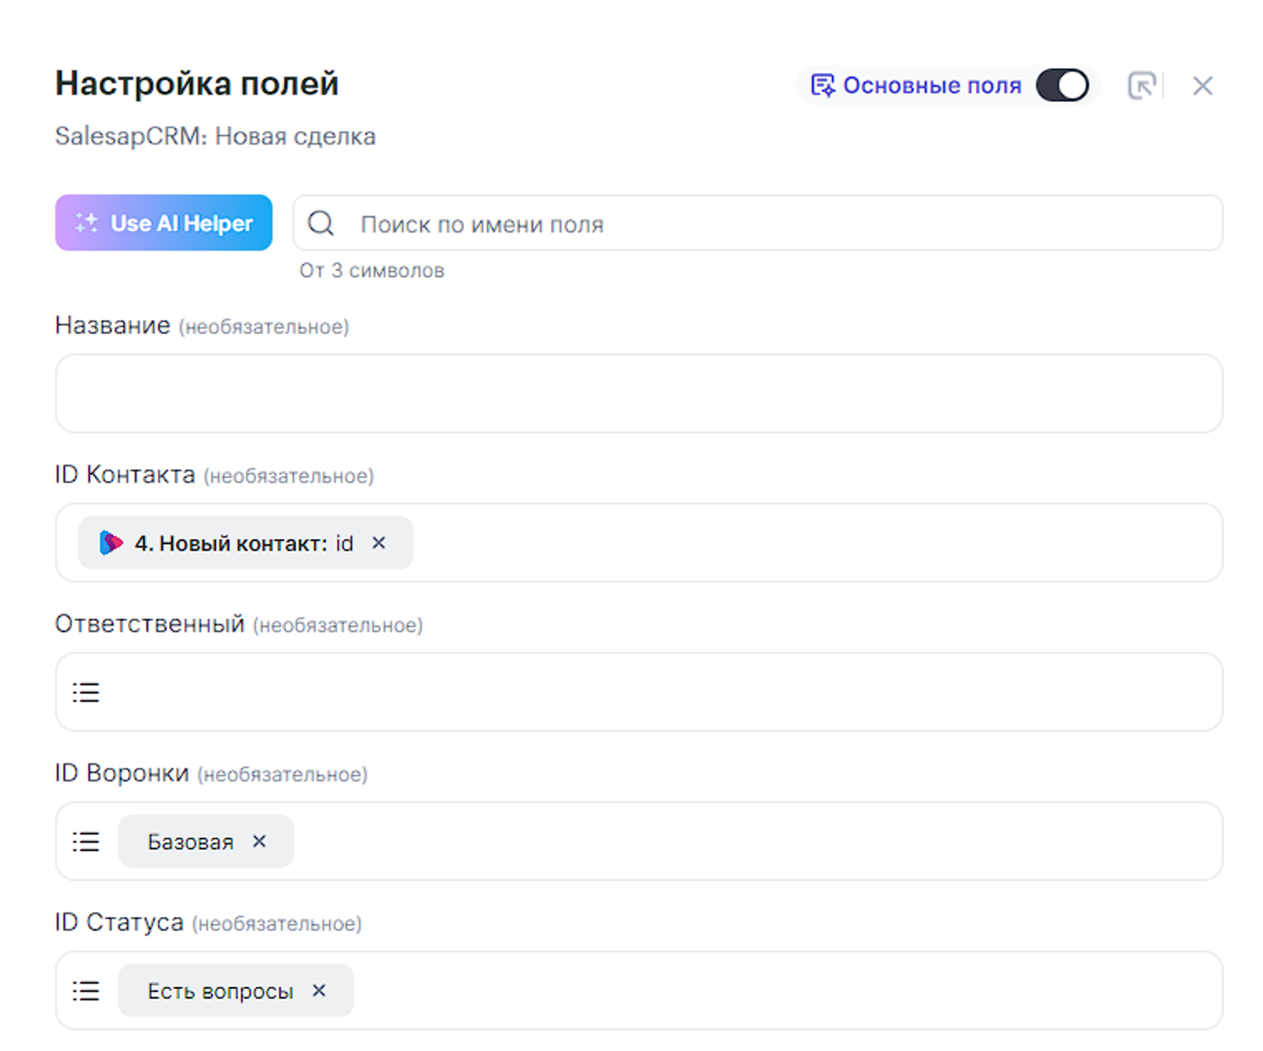Click the search magnifier icon
This screenshot has width=1263, height=1051.
[x=321, y=223]
